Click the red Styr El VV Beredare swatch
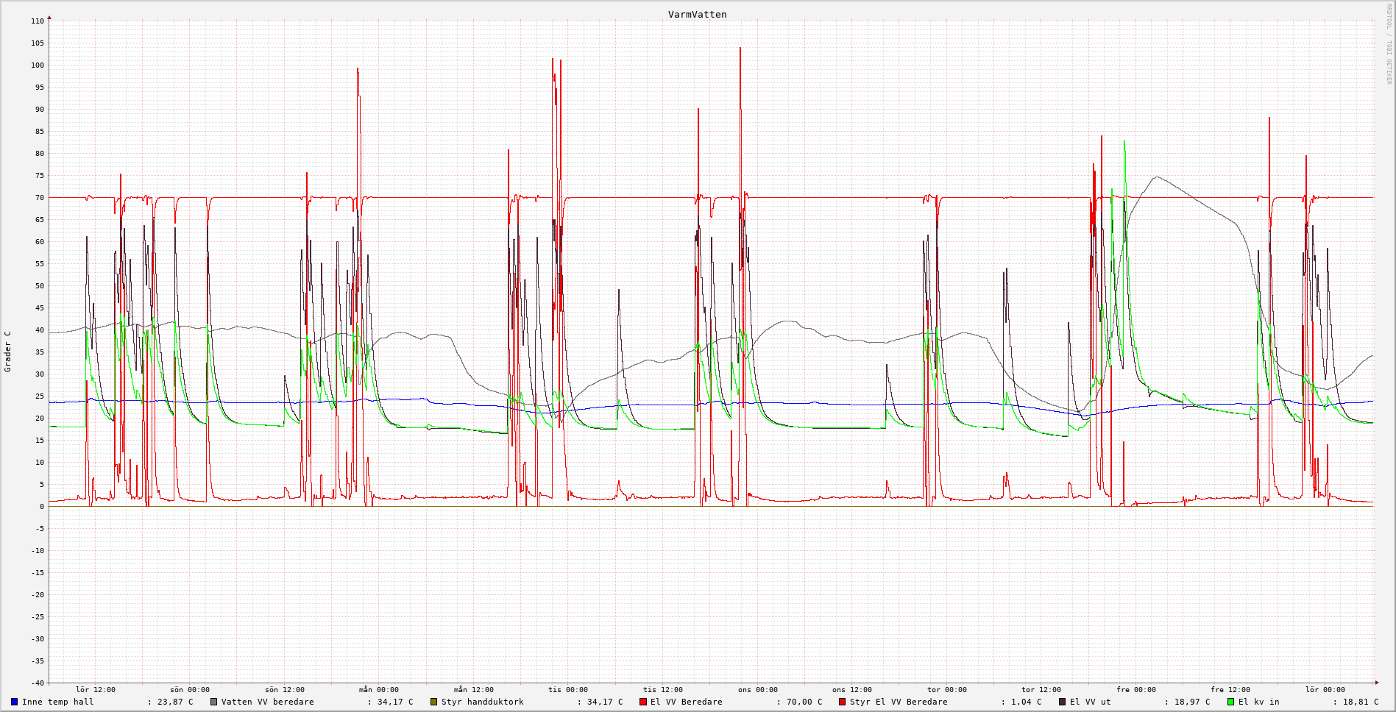Viewport: 1396px width, 712px height. tap(843, 702)
